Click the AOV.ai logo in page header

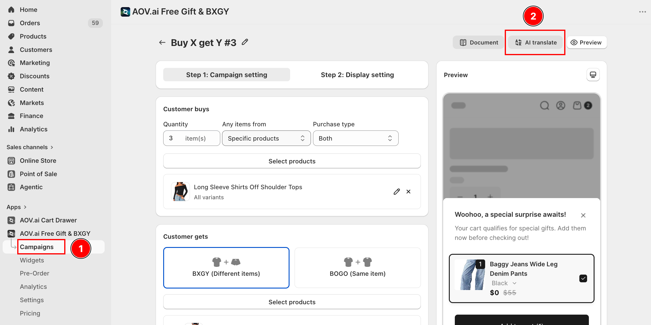(125, 12)
